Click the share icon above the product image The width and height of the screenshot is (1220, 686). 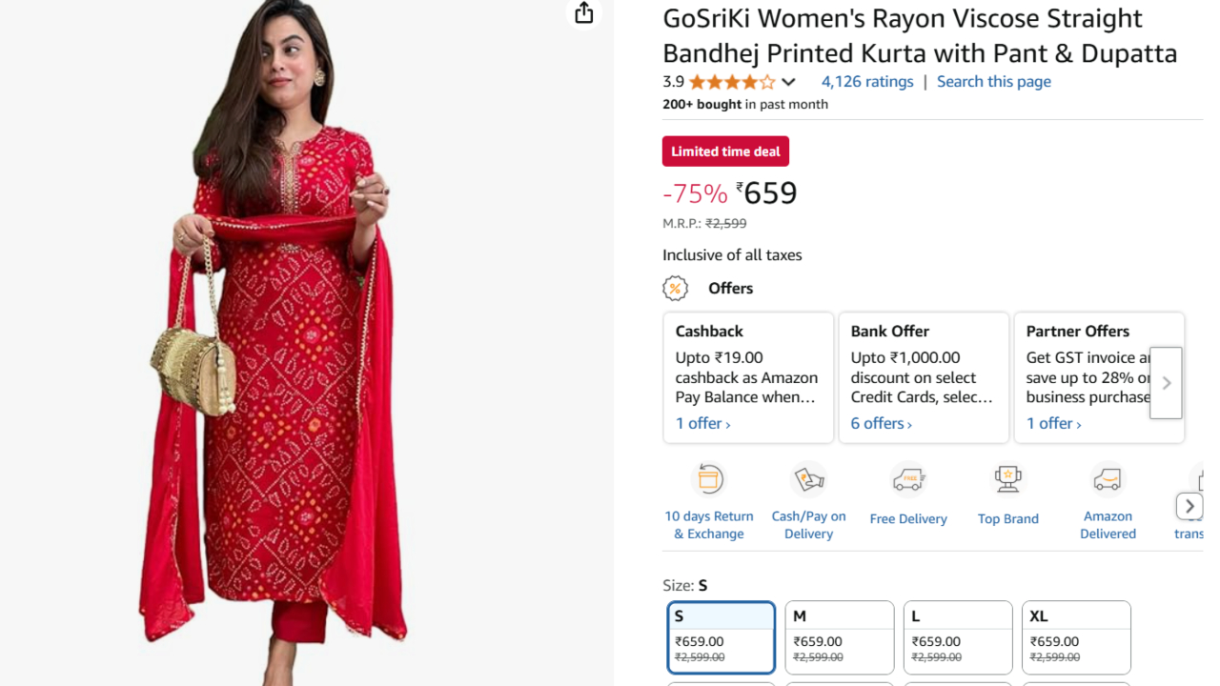[x=582, y=14]
